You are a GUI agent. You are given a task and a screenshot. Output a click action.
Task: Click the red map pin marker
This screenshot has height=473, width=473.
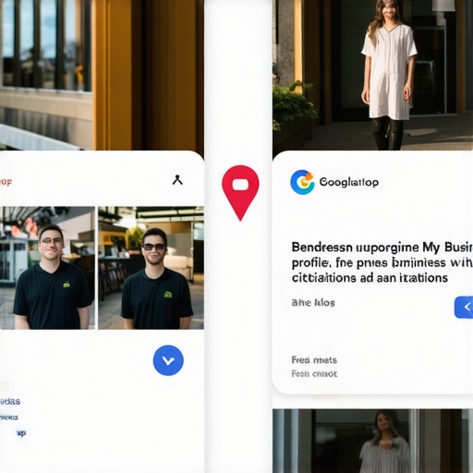pos(240,193)
